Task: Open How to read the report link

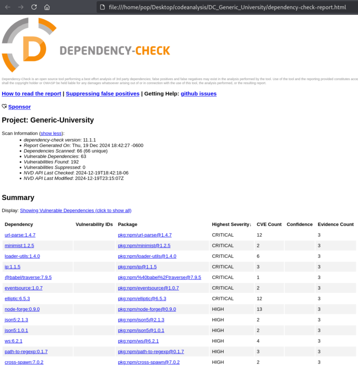Action: [31, 94]
